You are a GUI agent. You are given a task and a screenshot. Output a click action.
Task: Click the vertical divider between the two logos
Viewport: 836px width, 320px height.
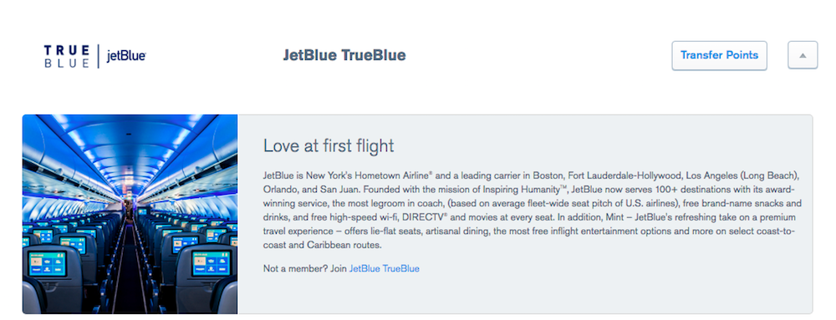click(98, 57)
